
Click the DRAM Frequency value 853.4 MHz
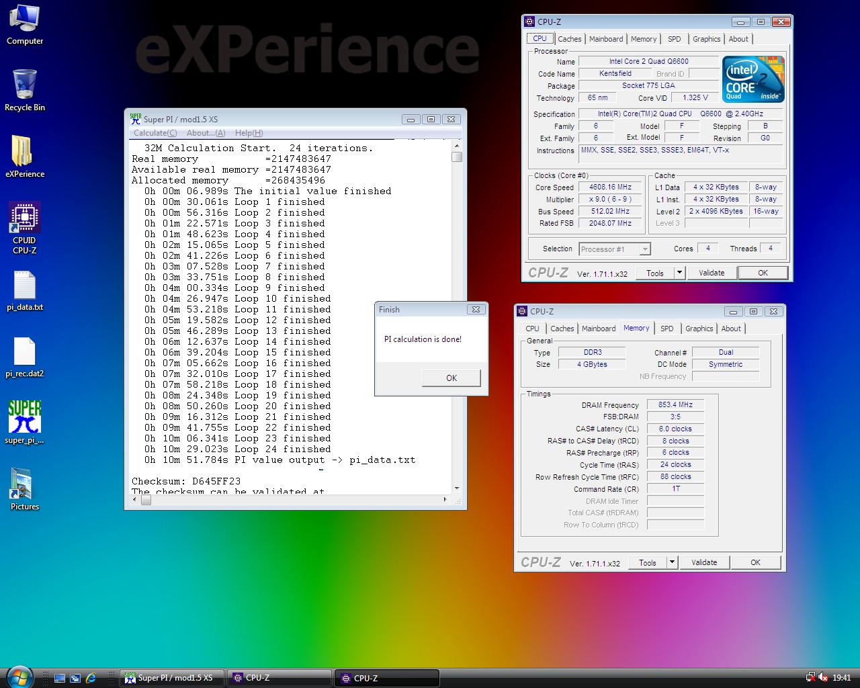point(675,404)
